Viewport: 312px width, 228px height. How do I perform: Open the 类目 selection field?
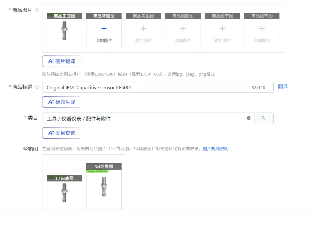click(x=148, y=118)
